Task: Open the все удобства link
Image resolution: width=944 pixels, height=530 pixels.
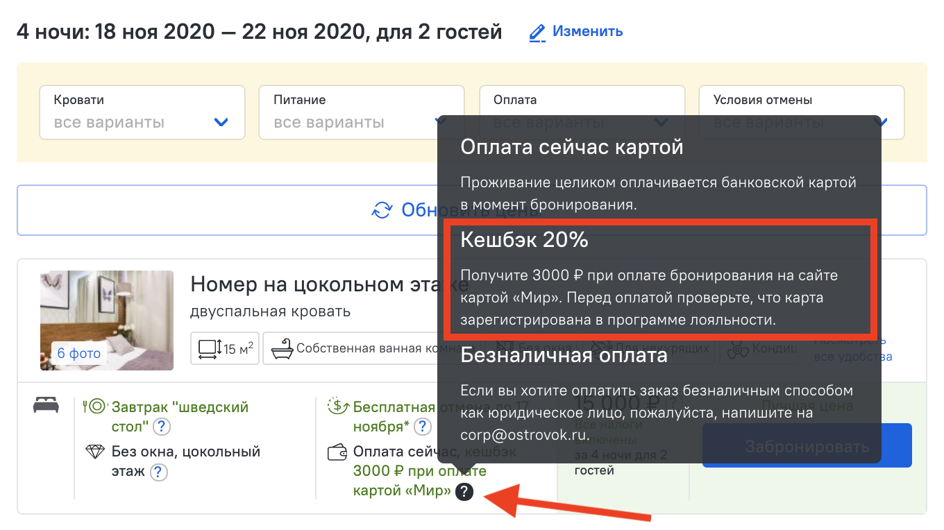Action: point(853,357)
